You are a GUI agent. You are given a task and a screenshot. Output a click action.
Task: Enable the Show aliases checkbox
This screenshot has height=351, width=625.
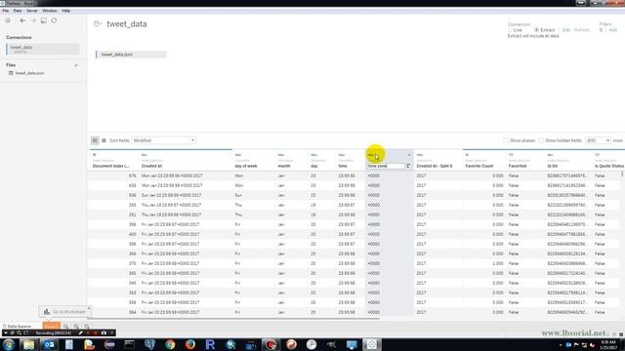coord(506,140)
